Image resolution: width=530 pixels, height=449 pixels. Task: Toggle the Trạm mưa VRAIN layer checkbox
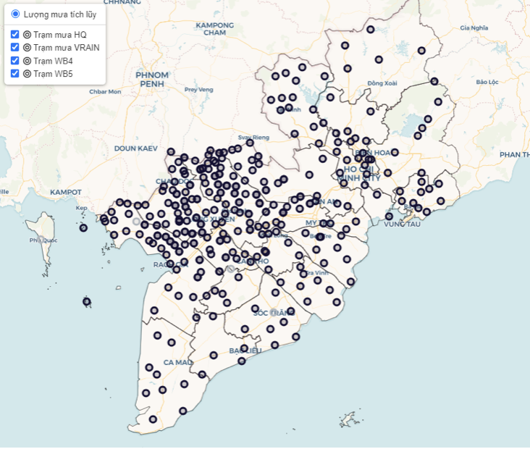pos(15,47)
